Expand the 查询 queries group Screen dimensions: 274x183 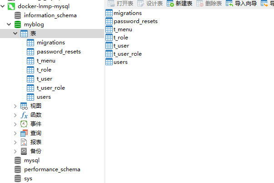(x=15, y=133)
